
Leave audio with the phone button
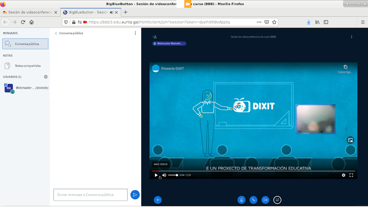(253, 200)
